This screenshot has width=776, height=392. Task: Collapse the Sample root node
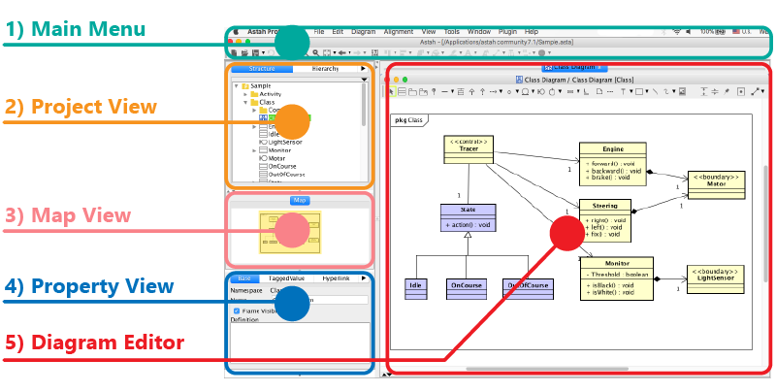(x=237, y=86)
